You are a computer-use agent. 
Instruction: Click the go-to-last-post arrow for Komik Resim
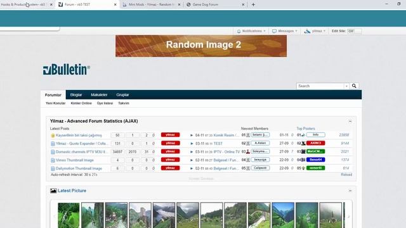[x=192, y=135]
